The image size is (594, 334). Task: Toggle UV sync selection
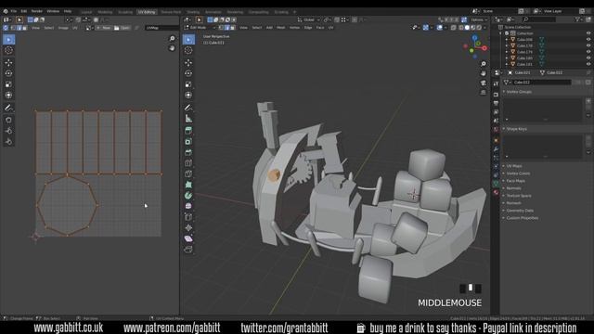click(x=6, y=28)
